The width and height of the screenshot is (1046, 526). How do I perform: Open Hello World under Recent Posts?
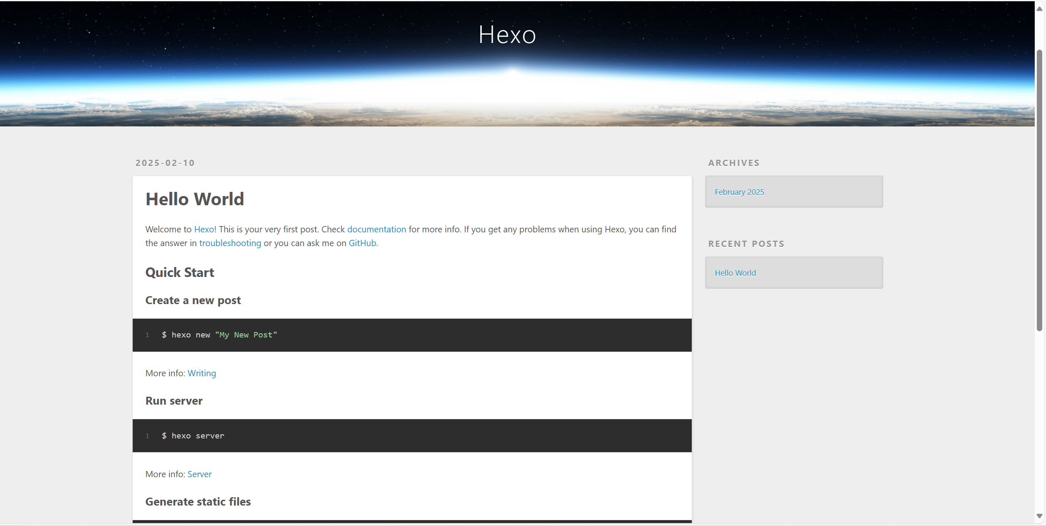[735, 273]
